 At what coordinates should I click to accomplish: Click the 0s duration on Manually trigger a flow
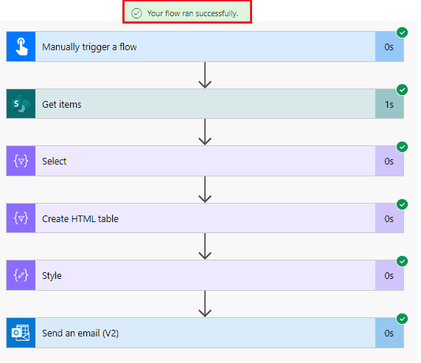tap(389, 47)
